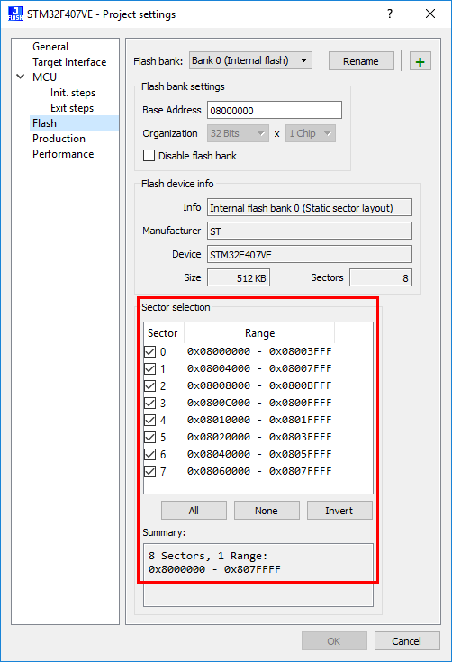
Task: Open the Production settings page
Action: point(59,139)
